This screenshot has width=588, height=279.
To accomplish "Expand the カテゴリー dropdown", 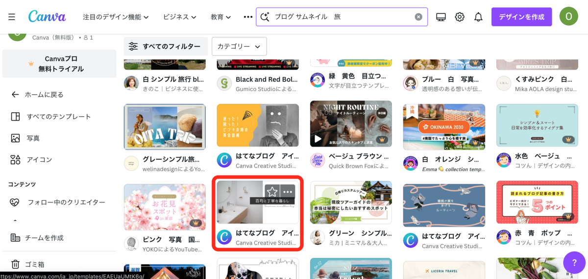I will [x=239, y=47].
